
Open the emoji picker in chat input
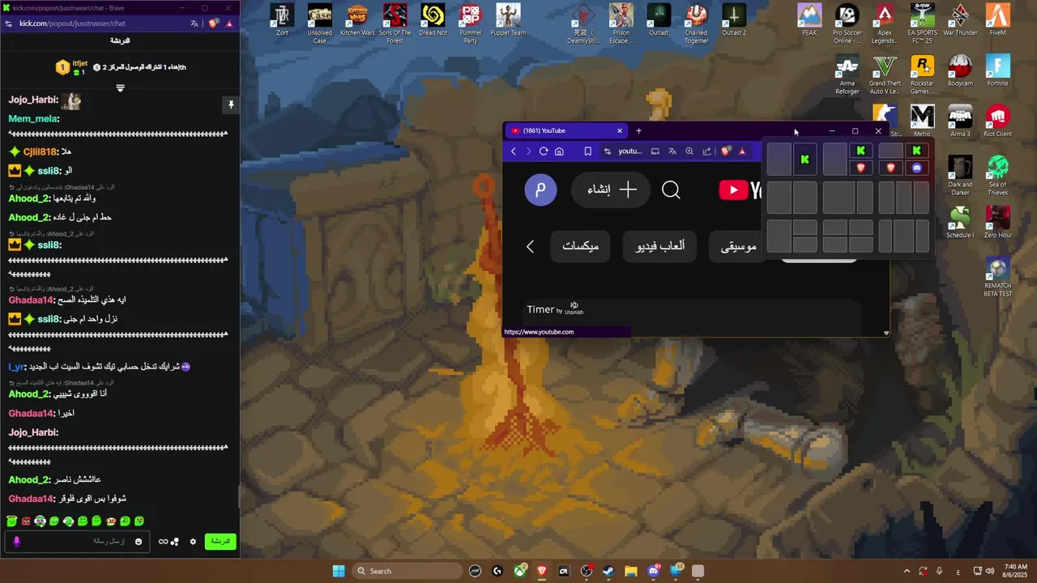tap(139, 542)
